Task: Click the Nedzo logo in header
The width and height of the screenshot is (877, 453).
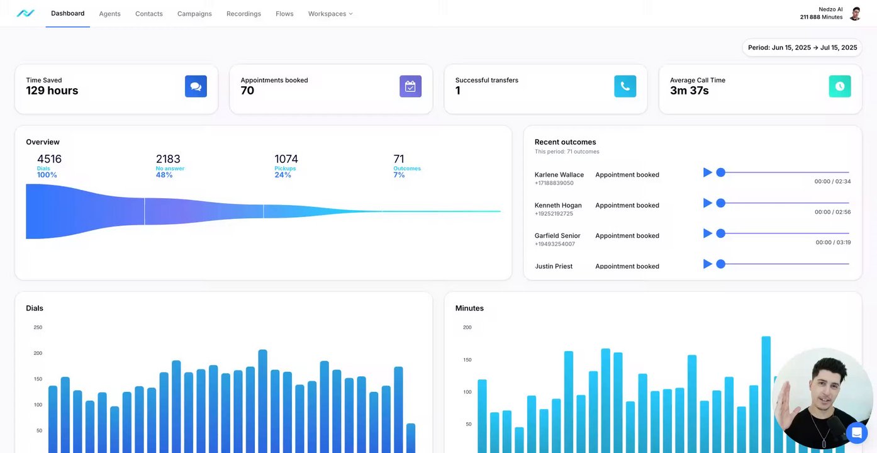Action: 25,13
